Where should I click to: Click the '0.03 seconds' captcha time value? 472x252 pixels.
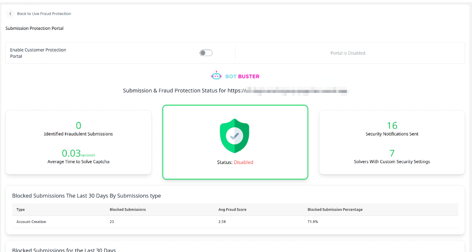[78, 153]
